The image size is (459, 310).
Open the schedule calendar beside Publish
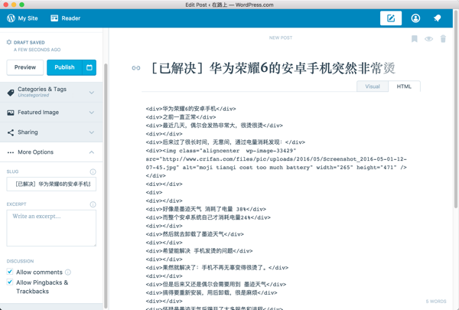(x=90, y=67)
